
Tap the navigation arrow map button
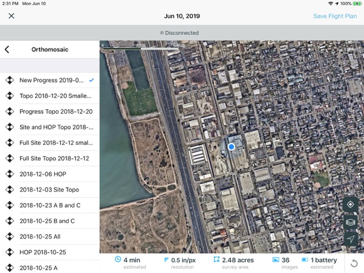350,239
